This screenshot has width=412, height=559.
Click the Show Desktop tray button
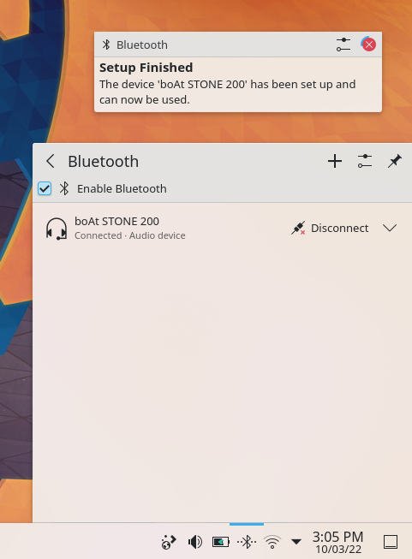click(391, 542)
